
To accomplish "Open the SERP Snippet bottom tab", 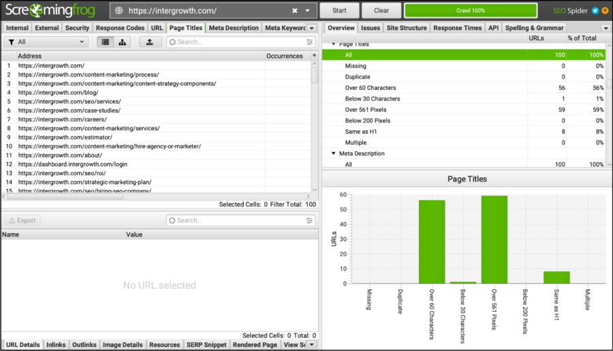I will coord(206,345).
